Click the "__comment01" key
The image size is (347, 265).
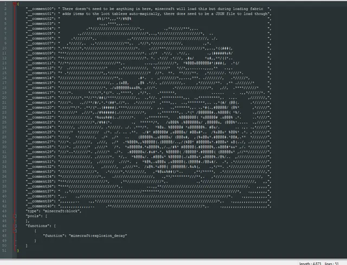click(x=40, y=14)
